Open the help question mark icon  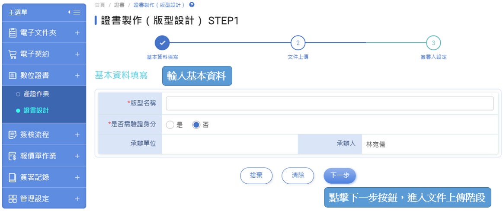pyautogui.click(x=192, y=5)
